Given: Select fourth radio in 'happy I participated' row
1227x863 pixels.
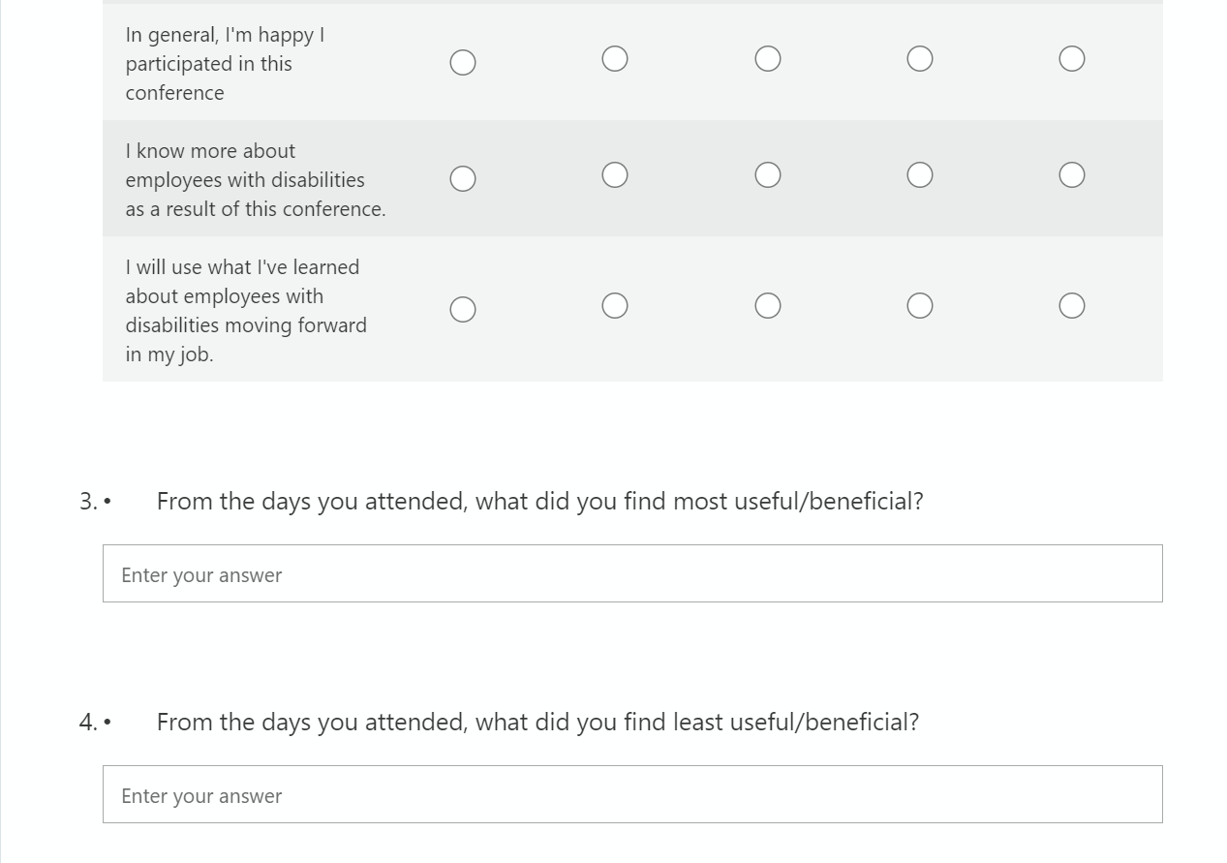Looking at the screenshot, I should point(920,59).
